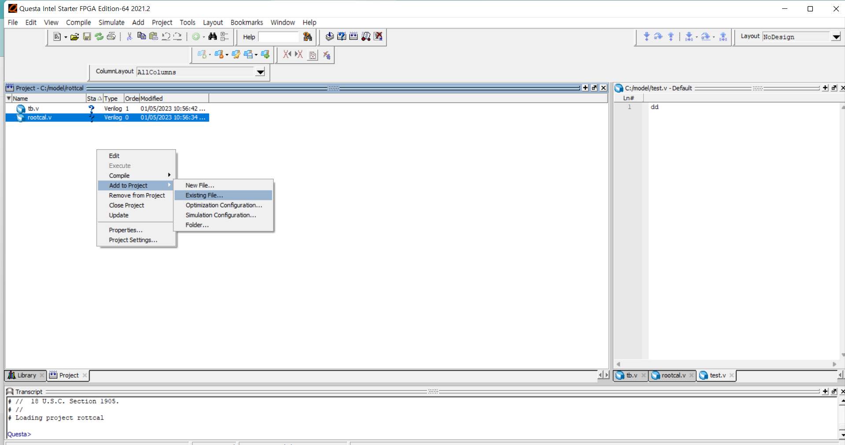Viewport: 845px width, 445px height.
Task: Expand the Compile submenu arrow
Action: tap(169, 175)
